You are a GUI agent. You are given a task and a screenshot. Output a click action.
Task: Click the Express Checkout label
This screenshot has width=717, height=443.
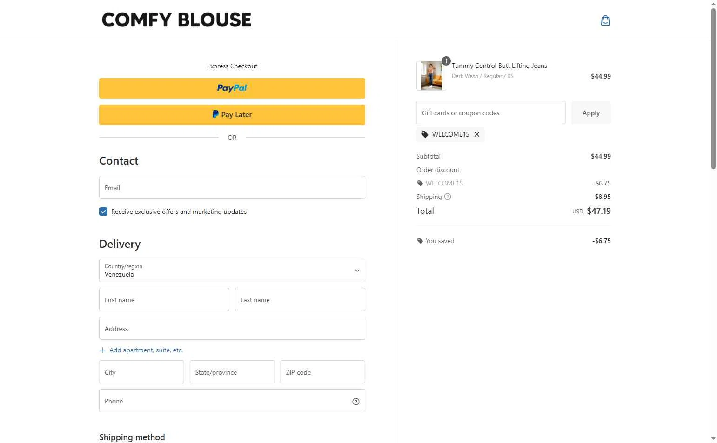[x=232, y=66]
